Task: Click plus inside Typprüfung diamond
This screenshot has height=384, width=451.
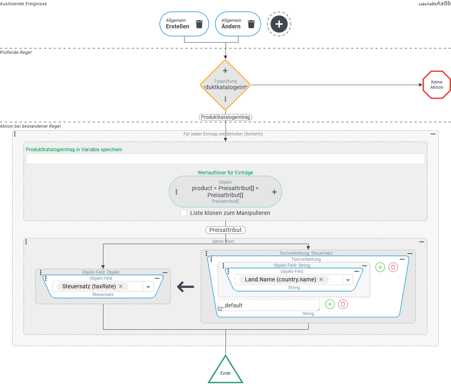Action: (225, 71)
